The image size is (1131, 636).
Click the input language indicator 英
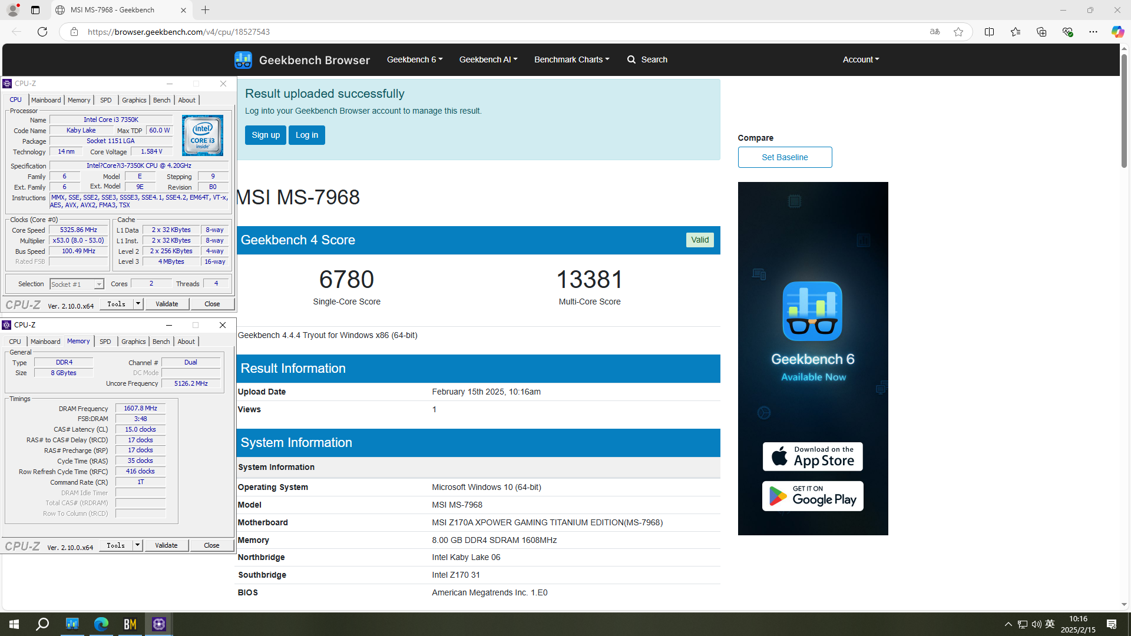[1050, 624]
